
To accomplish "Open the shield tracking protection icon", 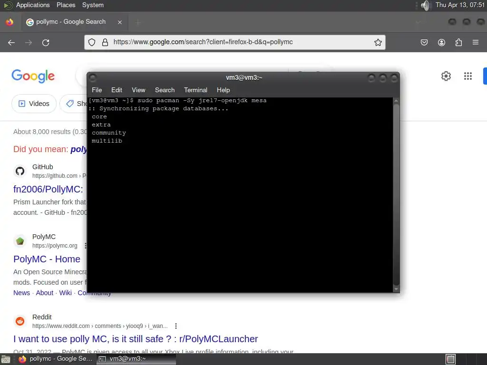I will click(92, 42).
